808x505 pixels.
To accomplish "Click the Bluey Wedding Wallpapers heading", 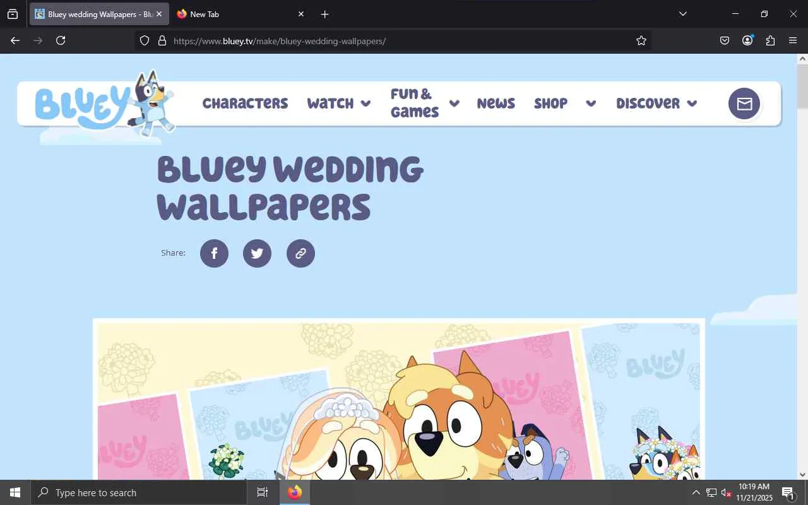I will [x=290, y=187].
